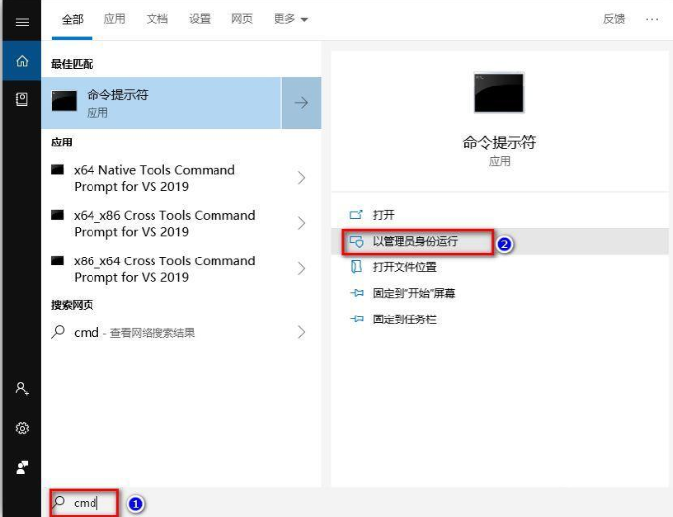Expand chevron for x86_x64 Cross Tools Command Prompt

[301, 268]
